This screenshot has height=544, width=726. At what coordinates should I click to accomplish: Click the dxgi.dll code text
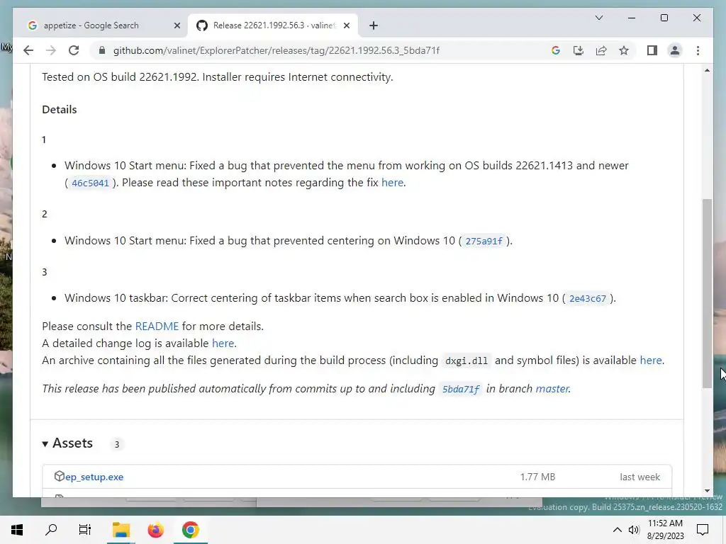pyautogui.click(x=467, y=361)
